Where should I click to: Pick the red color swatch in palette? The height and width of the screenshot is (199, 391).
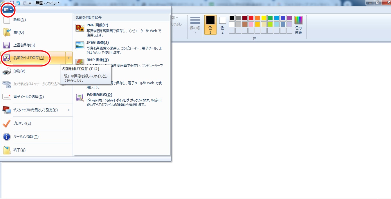click(251, 18)
